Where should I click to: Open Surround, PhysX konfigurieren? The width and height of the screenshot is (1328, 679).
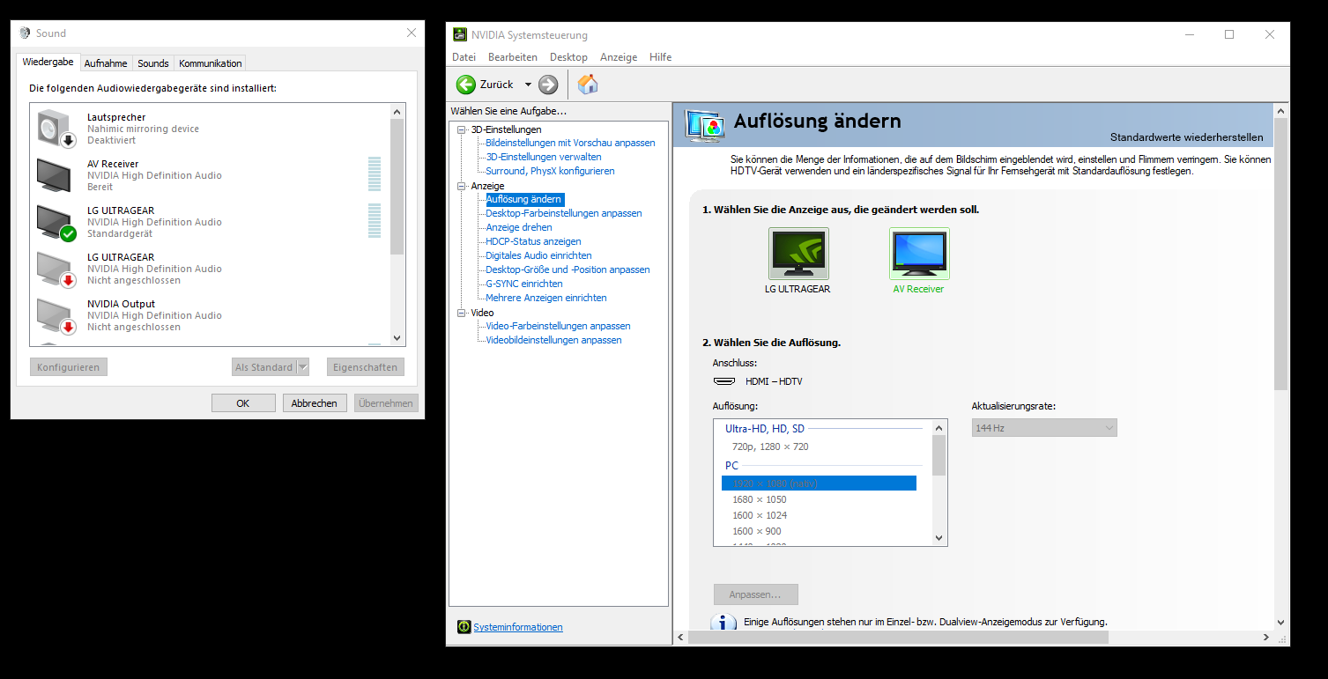pyautogui.click(x=550, y=171)
